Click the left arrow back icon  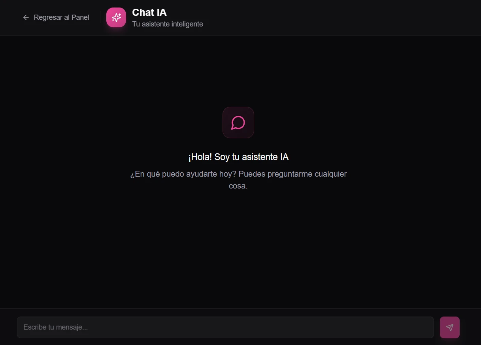pyautogui.click(x=26, y=17)
